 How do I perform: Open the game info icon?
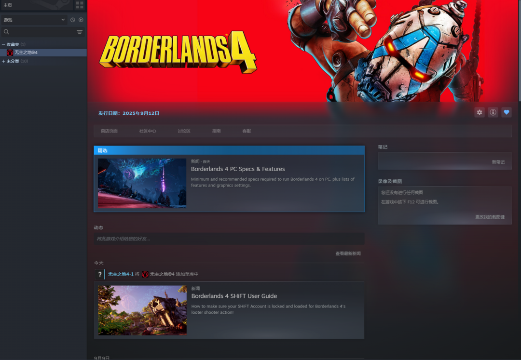click(x=493, y=112)
